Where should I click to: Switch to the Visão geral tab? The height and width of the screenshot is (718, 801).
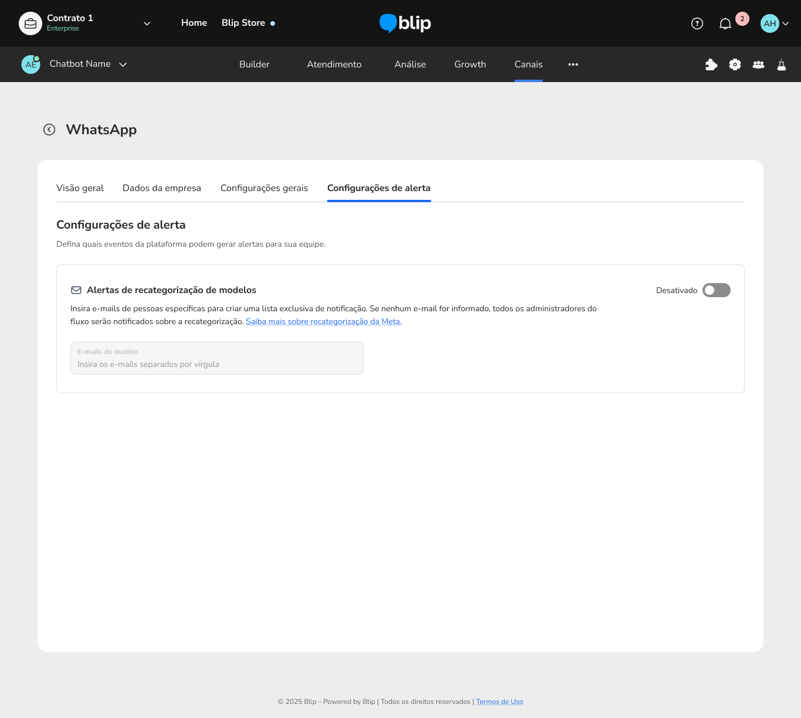pos(80,188)
